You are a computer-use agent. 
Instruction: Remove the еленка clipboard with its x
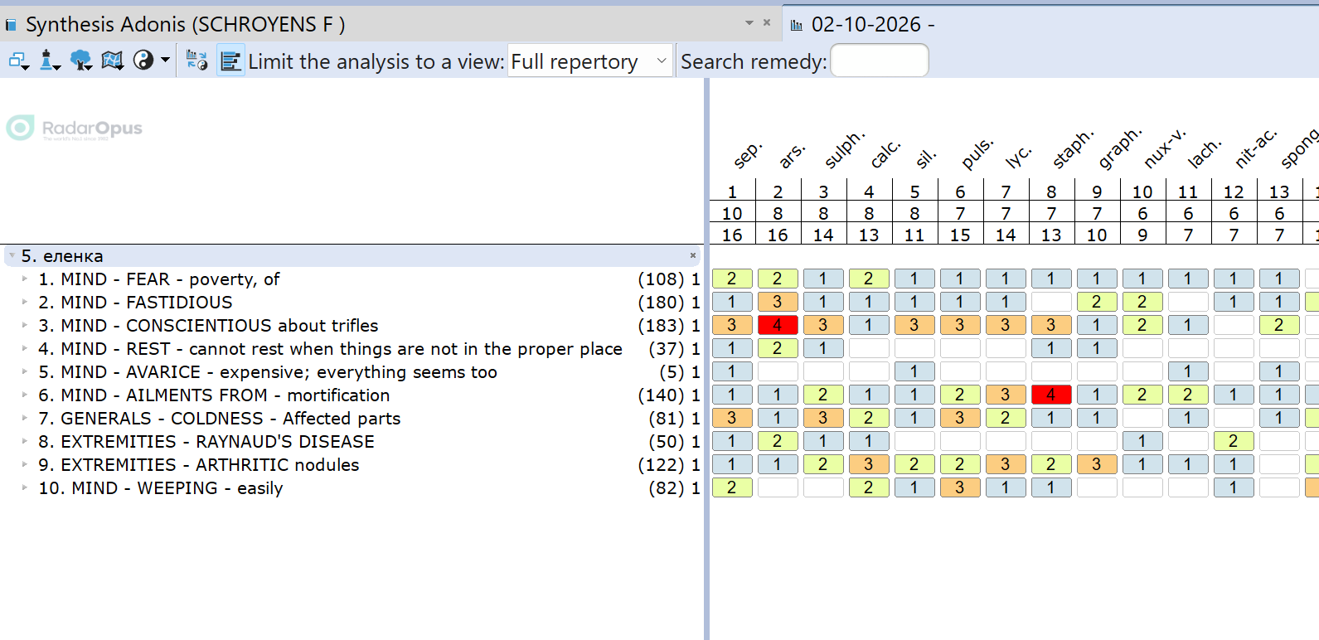click(693, 255)
